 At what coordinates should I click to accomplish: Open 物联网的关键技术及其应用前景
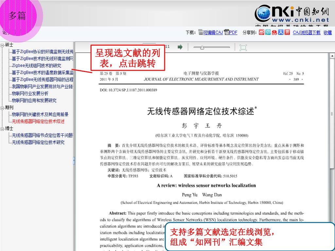(40, 114)
